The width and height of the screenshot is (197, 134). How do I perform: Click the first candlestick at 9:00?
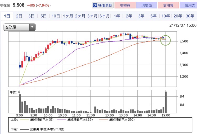coord(20,66)
